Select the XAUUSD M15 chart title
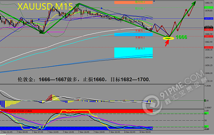Screen dimensions: 214x135 pos(45,6)
